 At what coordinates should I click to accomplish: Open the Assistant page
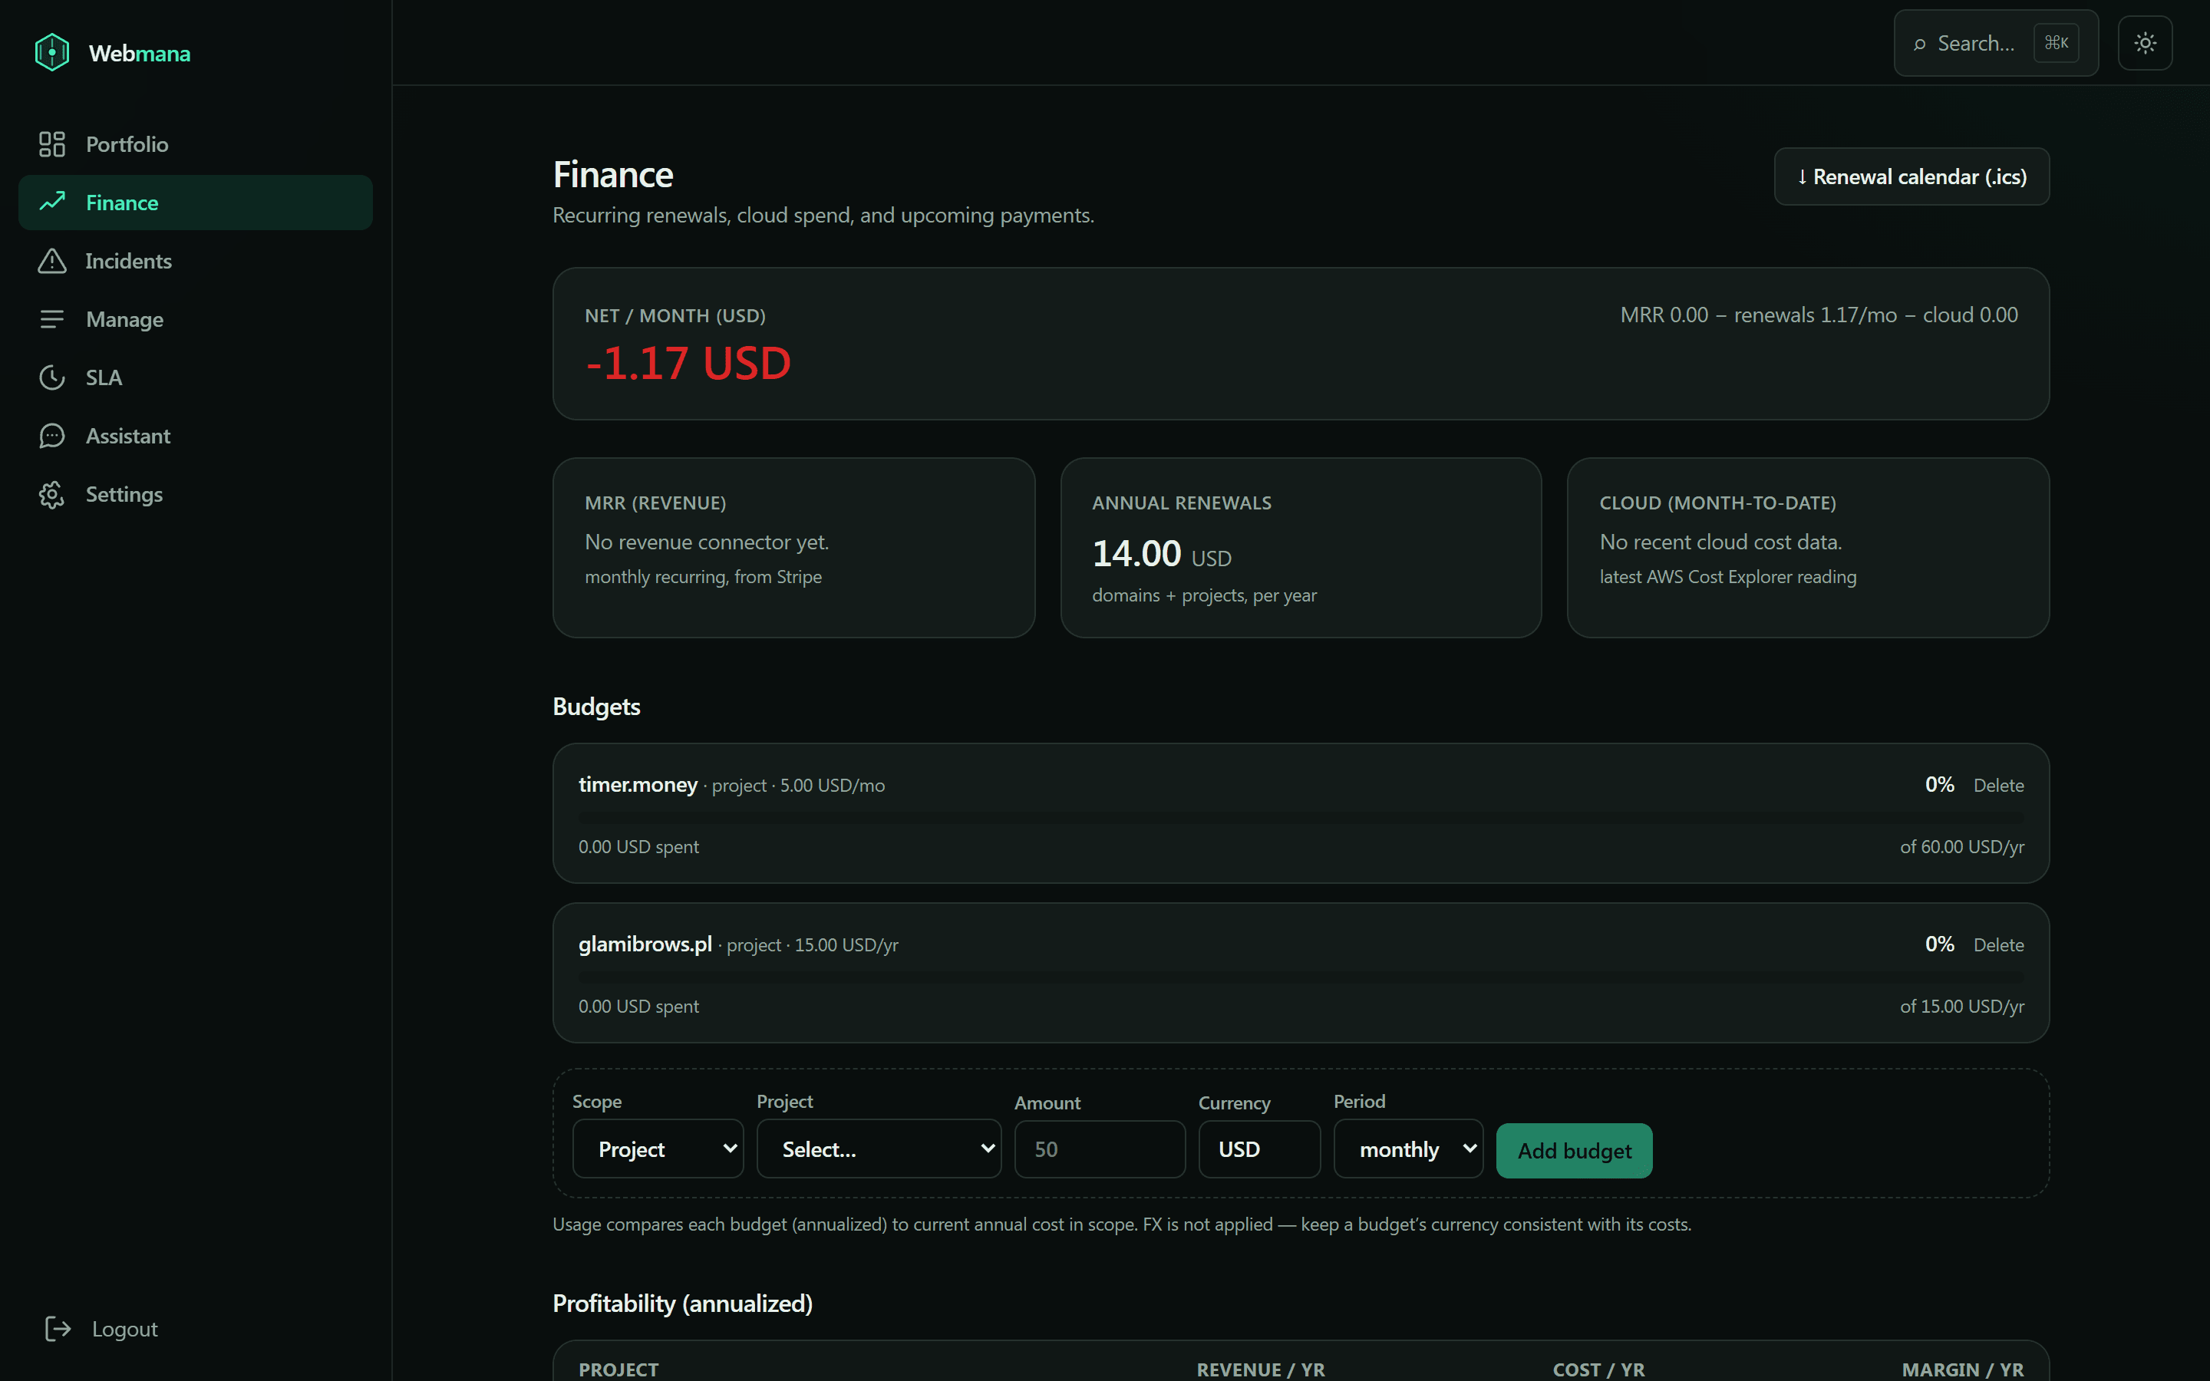point(196,436)
